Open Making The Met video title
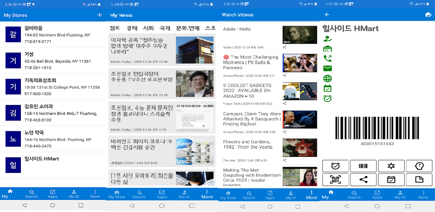 pos(252,178)
